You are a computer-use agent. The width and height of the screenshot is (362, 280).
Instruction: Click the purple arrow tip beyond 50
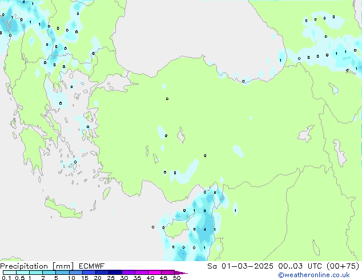pos(181,273)
